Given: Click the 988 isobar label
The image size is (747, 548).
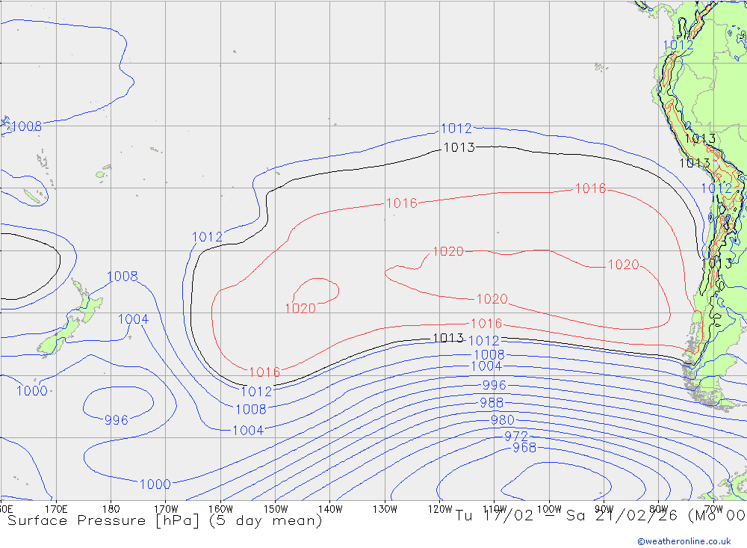Looking at the screenshot, I should [x=492, y=403].
